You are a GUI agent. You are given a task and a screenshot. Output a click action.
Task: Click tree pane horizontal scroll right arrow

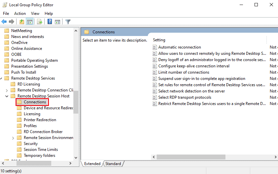click(x=70, y=163)
